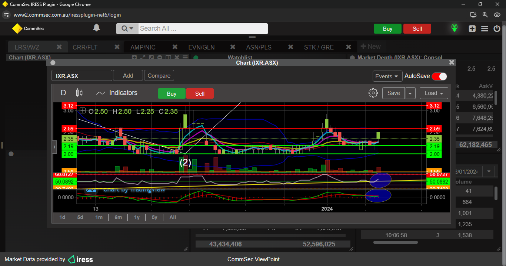Screen dimensions: 506x266
Task: Click the red 3.12 price label on left axis
Action: tap(69, 106)
